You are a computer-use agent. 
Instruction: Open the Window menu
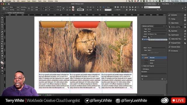coord(51,1)
